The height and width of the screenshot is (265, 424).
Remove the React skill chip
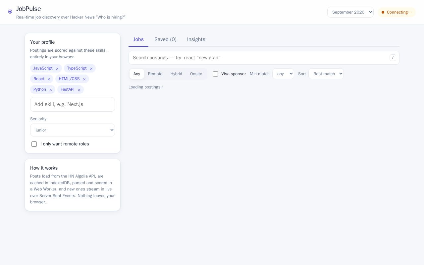49,79
